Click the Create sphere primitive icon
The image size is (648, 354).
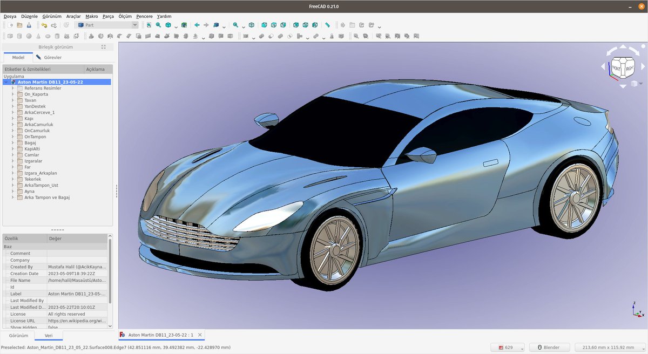click(x=29, y=36)
